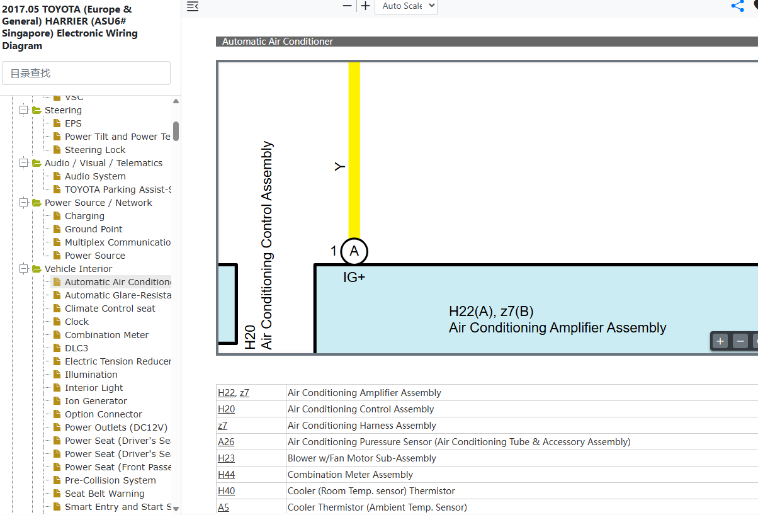The height and width of the screenshot is (515, 758).
Task: Select Ground Point tree item
Action: point(94,229)
